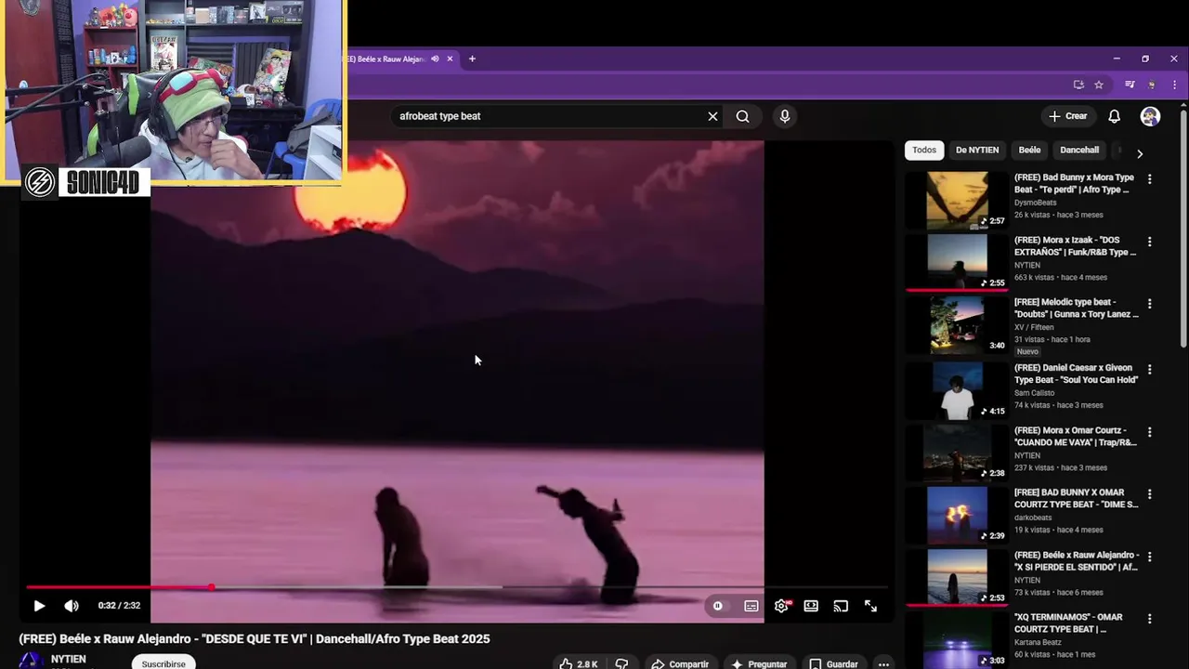
Task: Submit search with the magnifying glass icon
Action: [x=742, y=116]
